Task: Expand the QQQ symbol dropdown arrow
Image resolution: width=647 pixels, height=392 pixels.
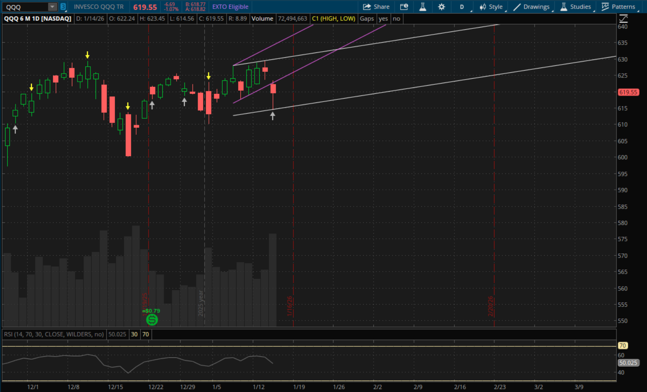Action: 52,7
